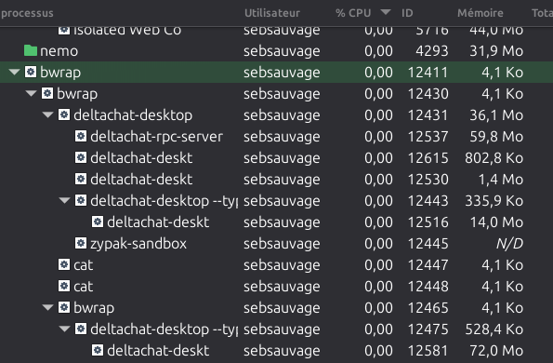The image size is (553, 363).
Task: Click gear icon of deltachat-rpc-server
Action: 81,136
